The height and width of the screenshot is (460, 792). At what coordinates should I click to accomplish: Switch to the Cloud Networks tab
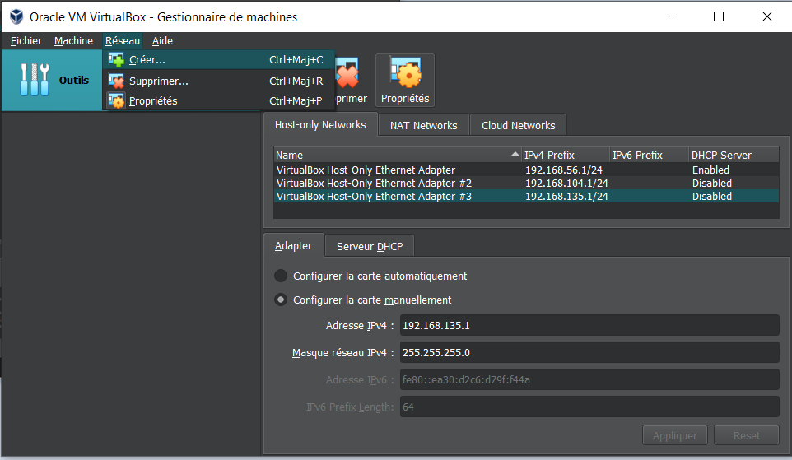518,125
